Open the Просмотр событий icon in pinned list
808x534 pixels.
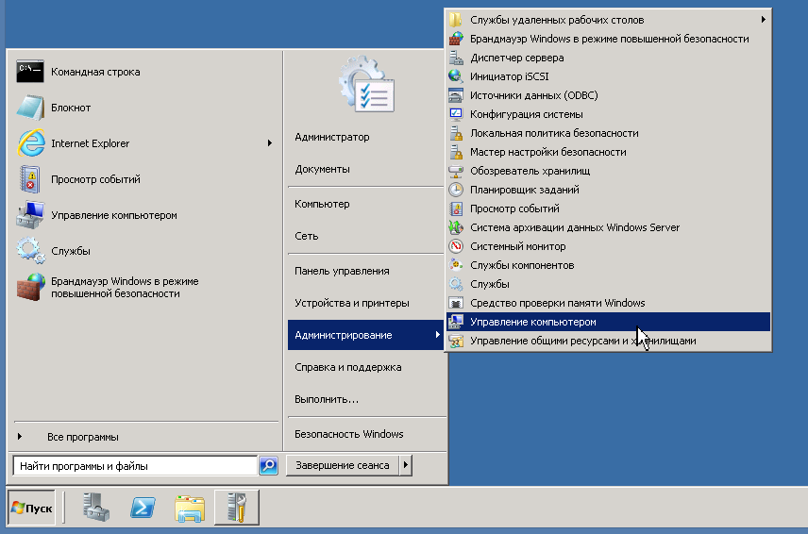(x=30, y=179)
